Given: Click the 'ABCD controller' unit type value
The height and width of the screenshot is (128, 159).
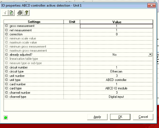Looking at the screenshot, I should pos(116,80).
